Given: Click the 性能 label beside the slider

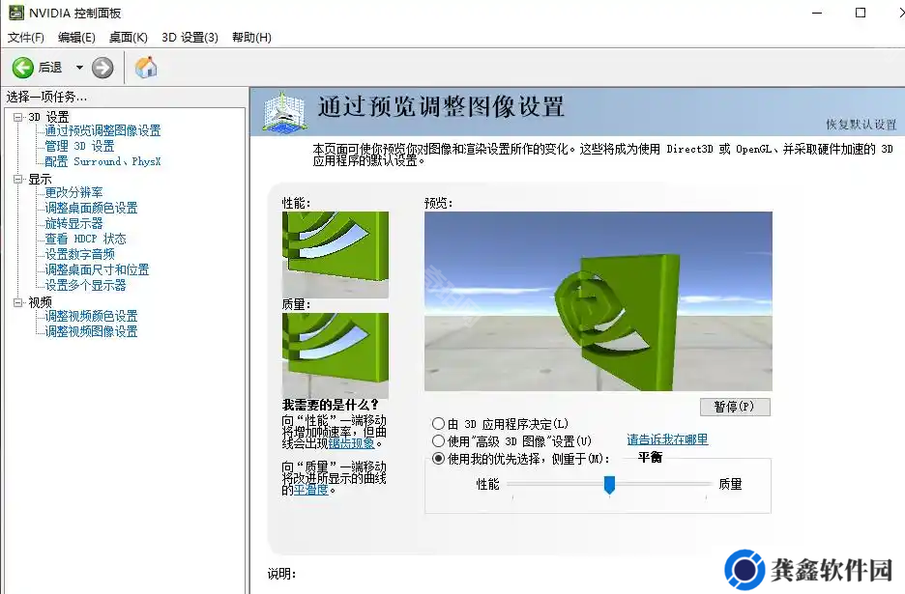Looking at the screenshot, I should 487,485.
